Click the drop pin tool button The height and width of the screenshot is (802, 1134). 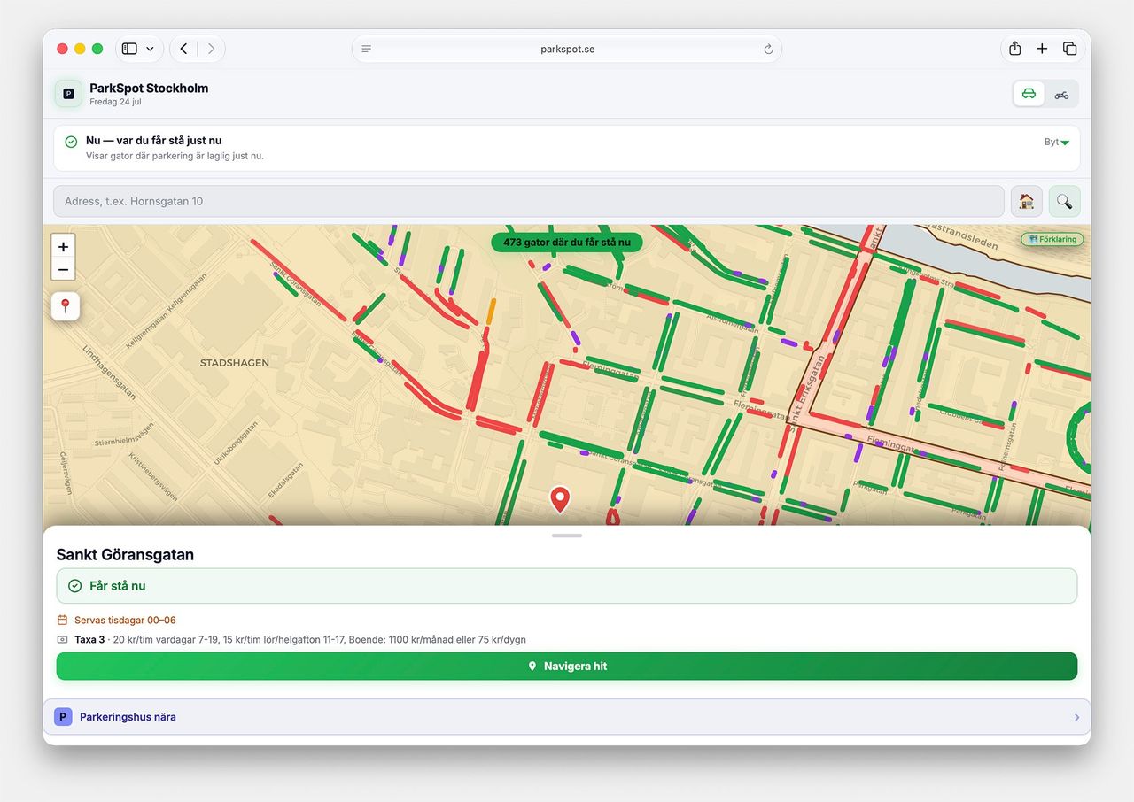[66, 306]
